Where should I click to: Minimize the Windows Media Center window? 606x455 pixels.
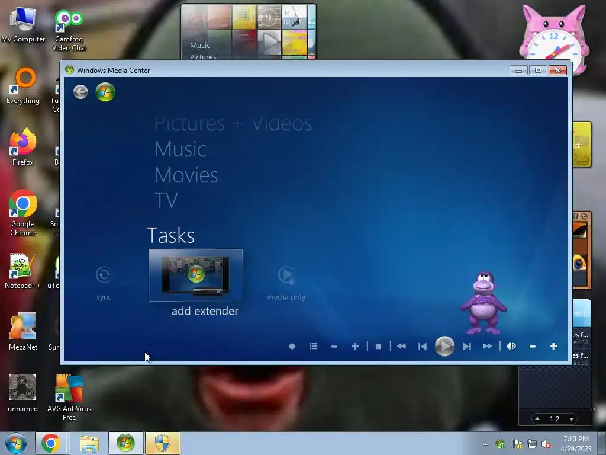518,70
